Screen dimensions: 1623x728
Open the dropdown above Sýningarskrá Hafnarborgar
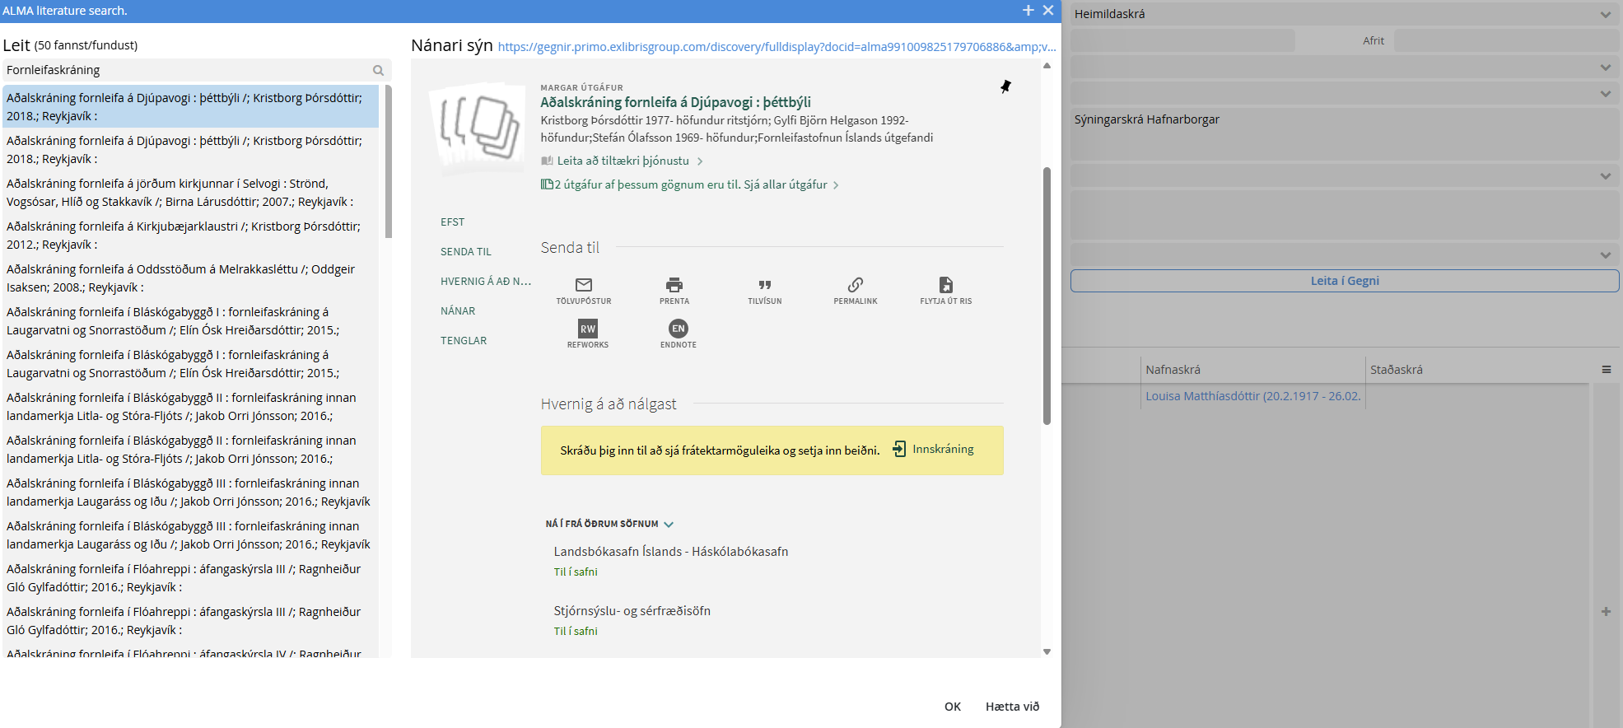[x=1606, y=94]
